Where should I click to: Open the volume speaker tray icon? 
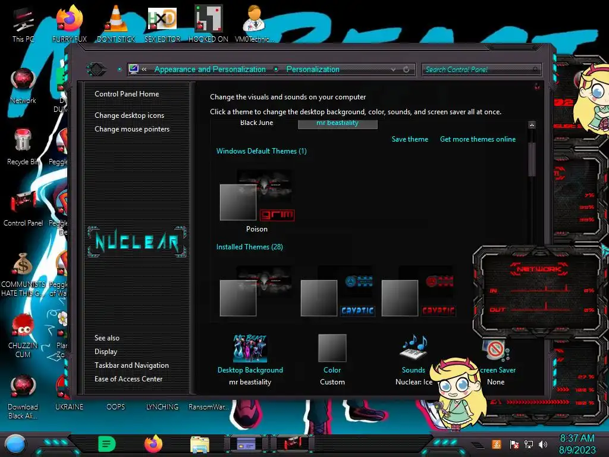[x=543, y=444]
